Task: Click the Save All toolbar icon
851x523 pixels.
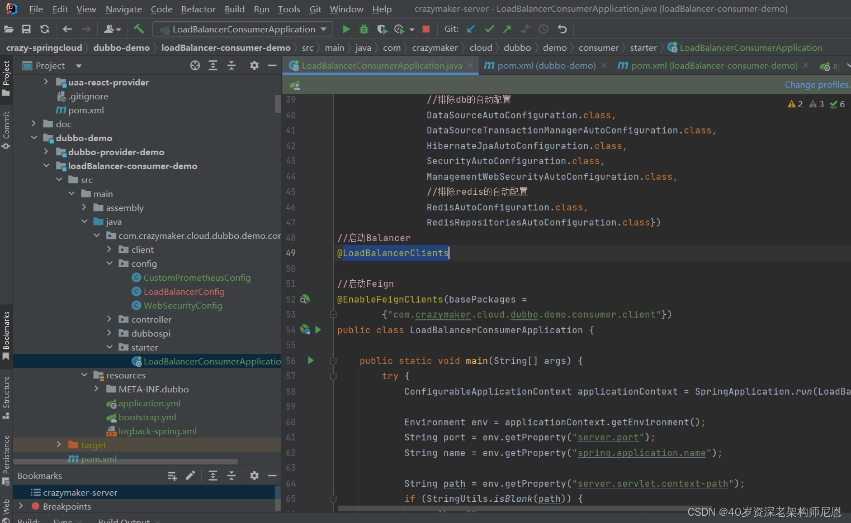Action: pyautogui.click(x=26, y=29)
